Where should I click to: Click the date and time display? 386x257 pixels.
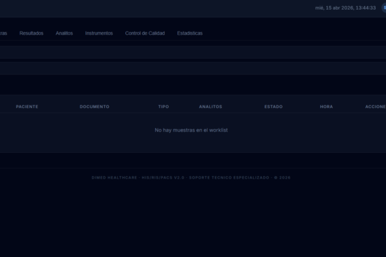point(345,8)
